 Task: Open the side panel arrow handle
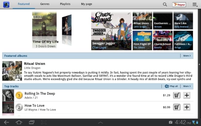199,64
